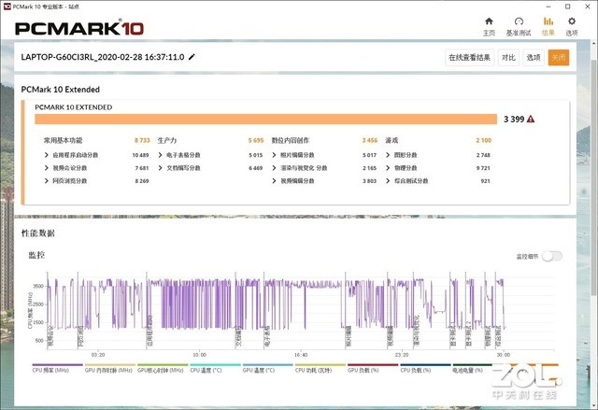The height and width of the screenshot is (410, 598).
Task: Click the pencil icon to rename result
Action: point(192,57)
